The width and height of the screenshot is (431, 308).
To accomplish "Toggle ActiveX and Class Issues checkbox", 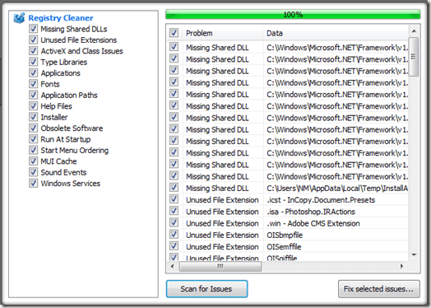I will [x=33, y=50].
